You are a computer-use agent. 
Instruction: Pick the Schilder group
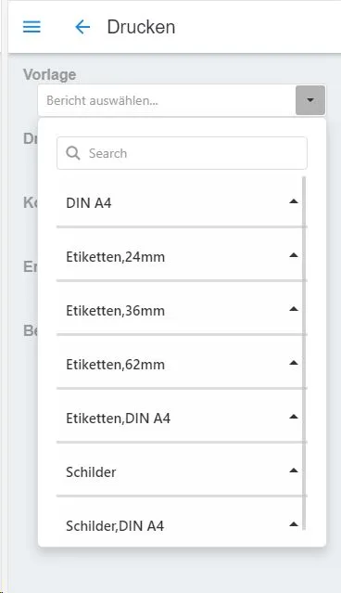182,471
